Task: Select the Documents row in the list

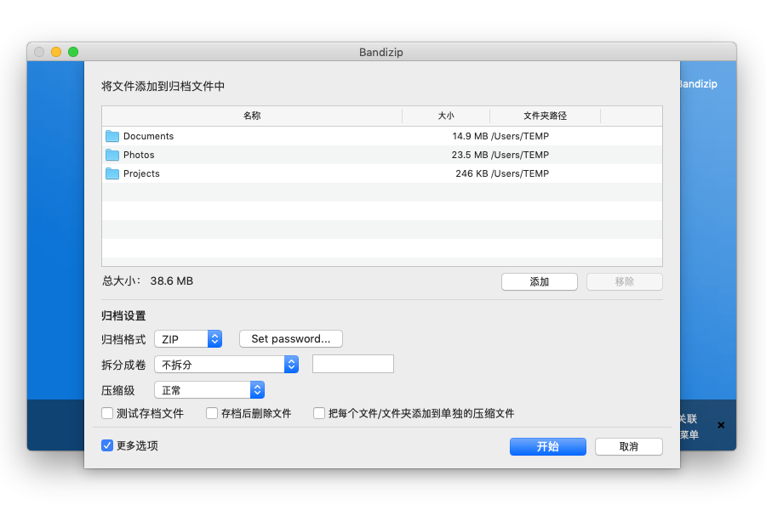Action: pyautogui.click(x=340, y=136)
